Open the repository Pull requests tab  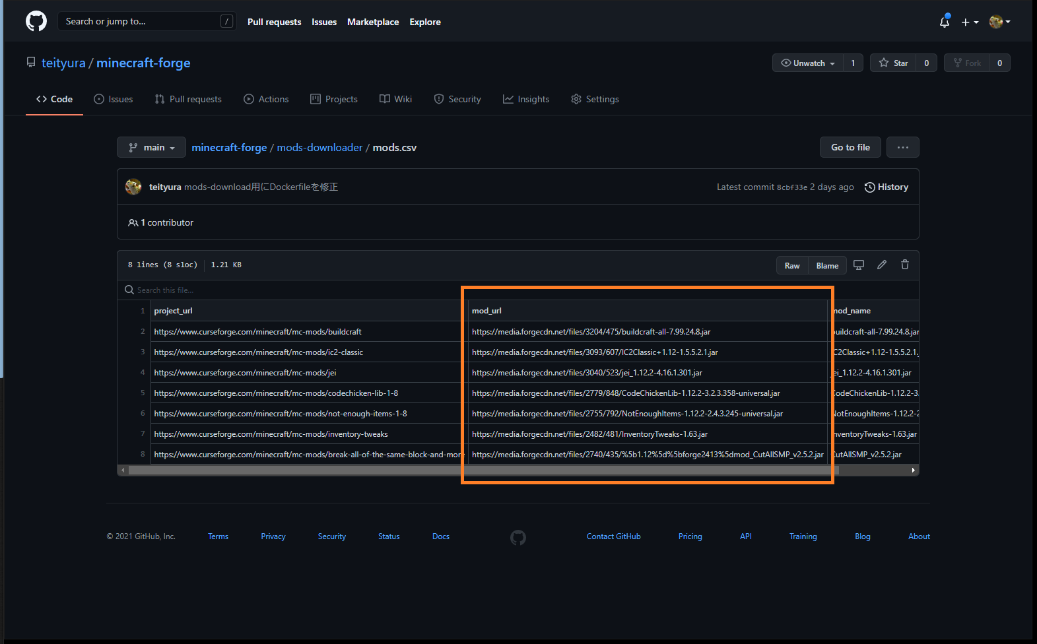(188, 99)
